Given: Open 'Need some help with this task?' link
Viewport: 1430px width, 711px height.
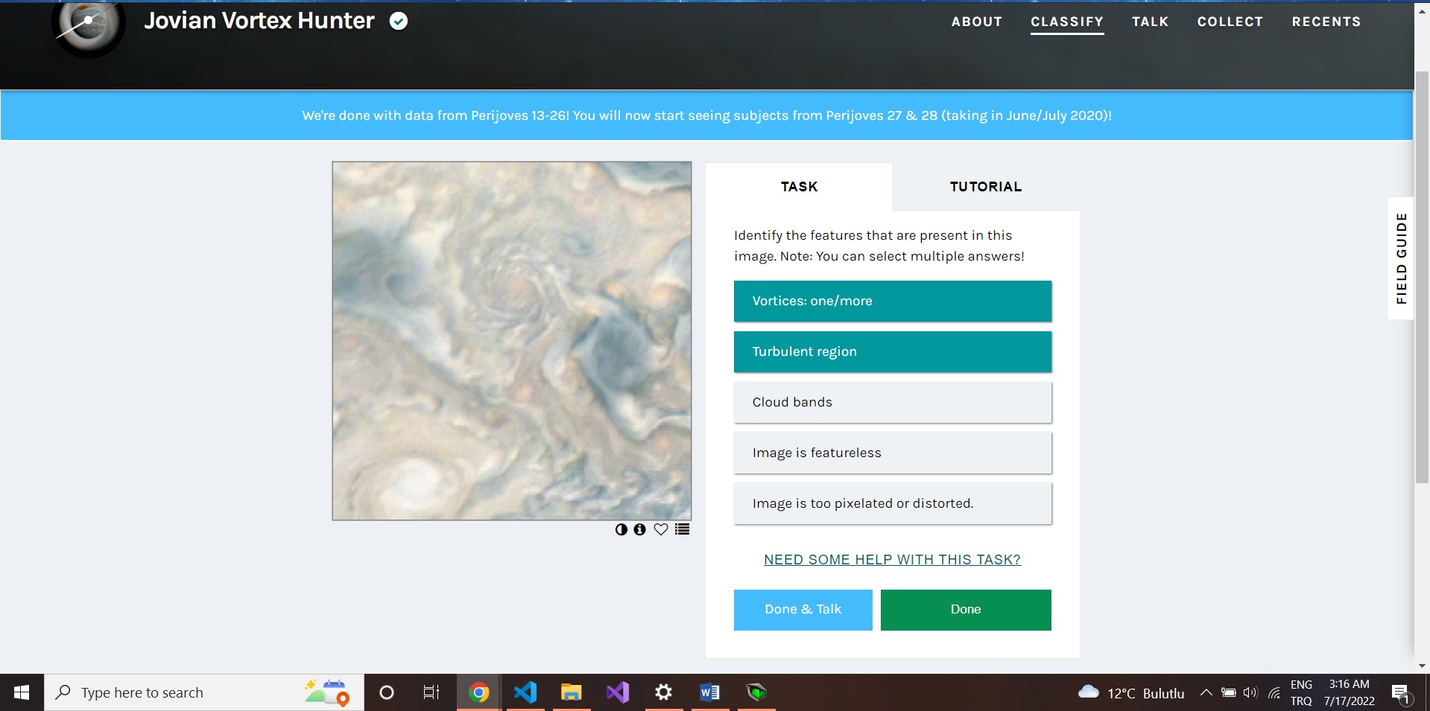Looking at the screenshot, I should click(892, 560).
